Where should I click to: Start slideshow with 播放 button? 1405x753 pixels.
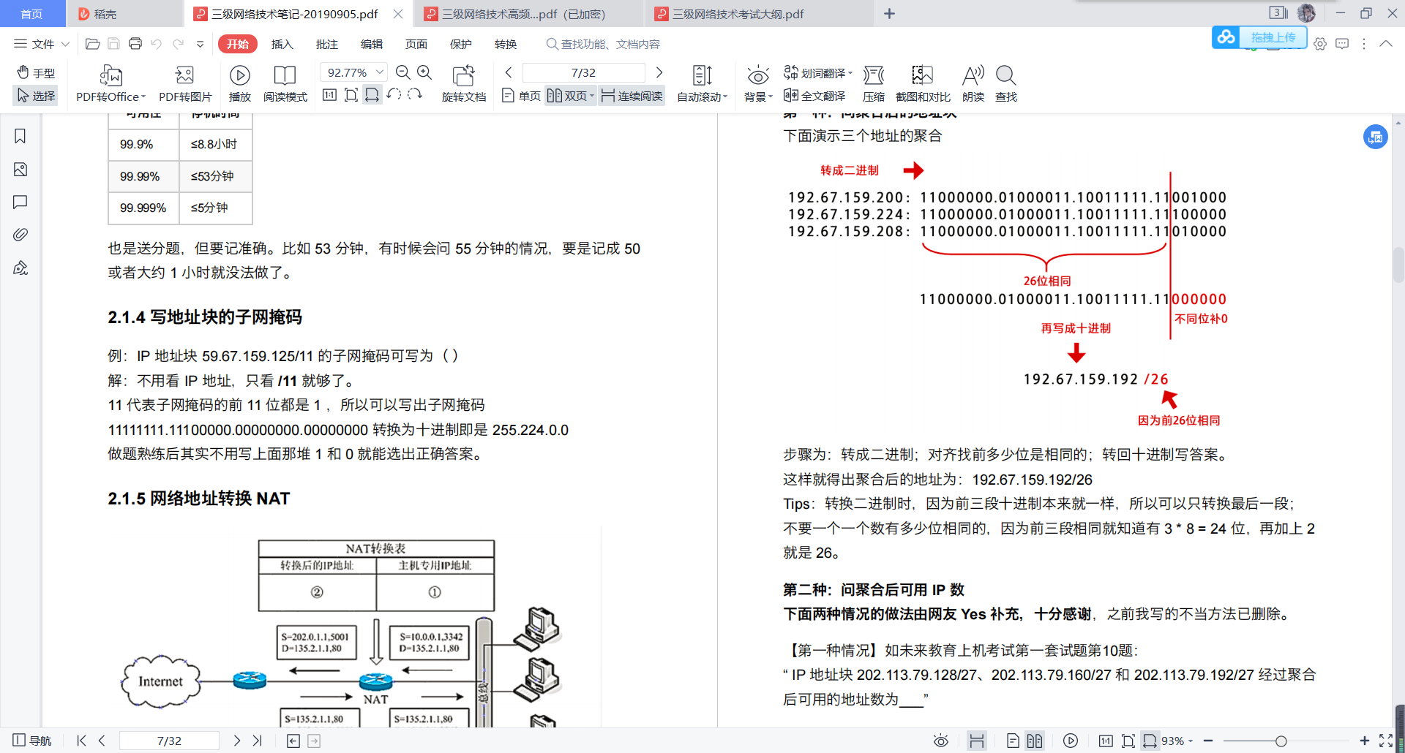(239, 84)
